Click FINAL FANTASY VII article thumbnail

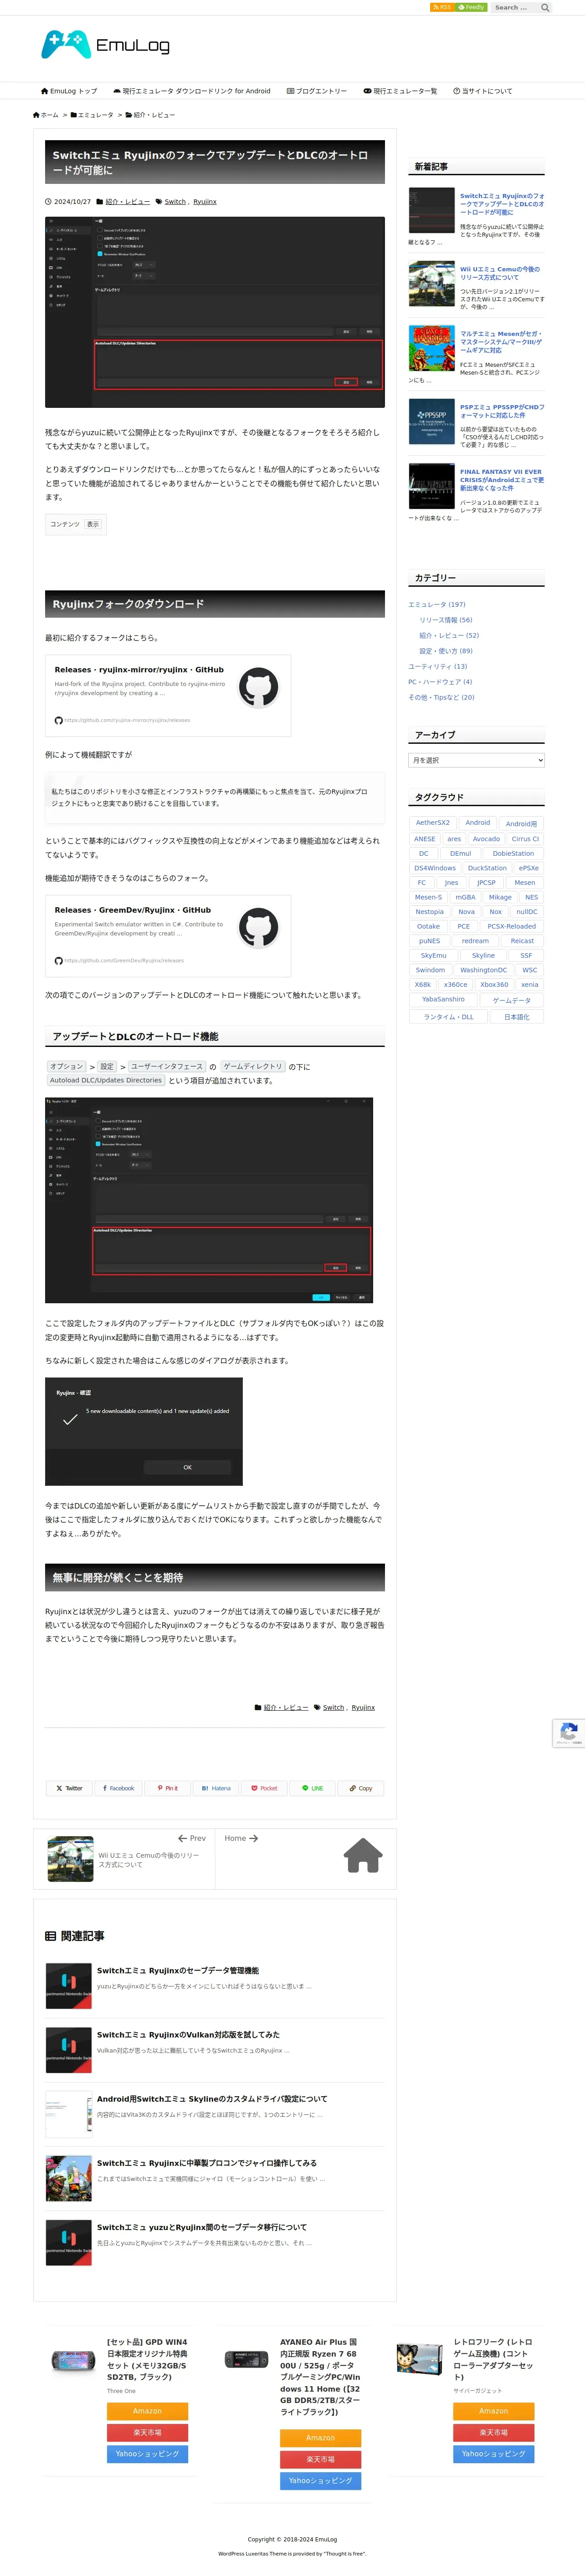pos(432,486)
